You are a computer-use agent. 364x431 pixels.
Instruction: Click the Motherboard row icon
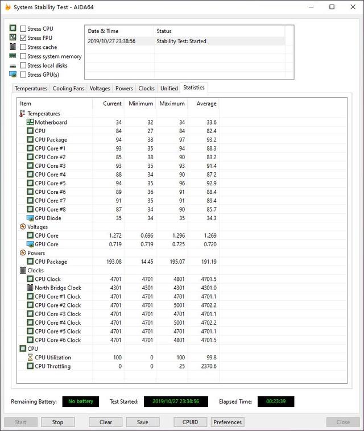pos(30,122)
